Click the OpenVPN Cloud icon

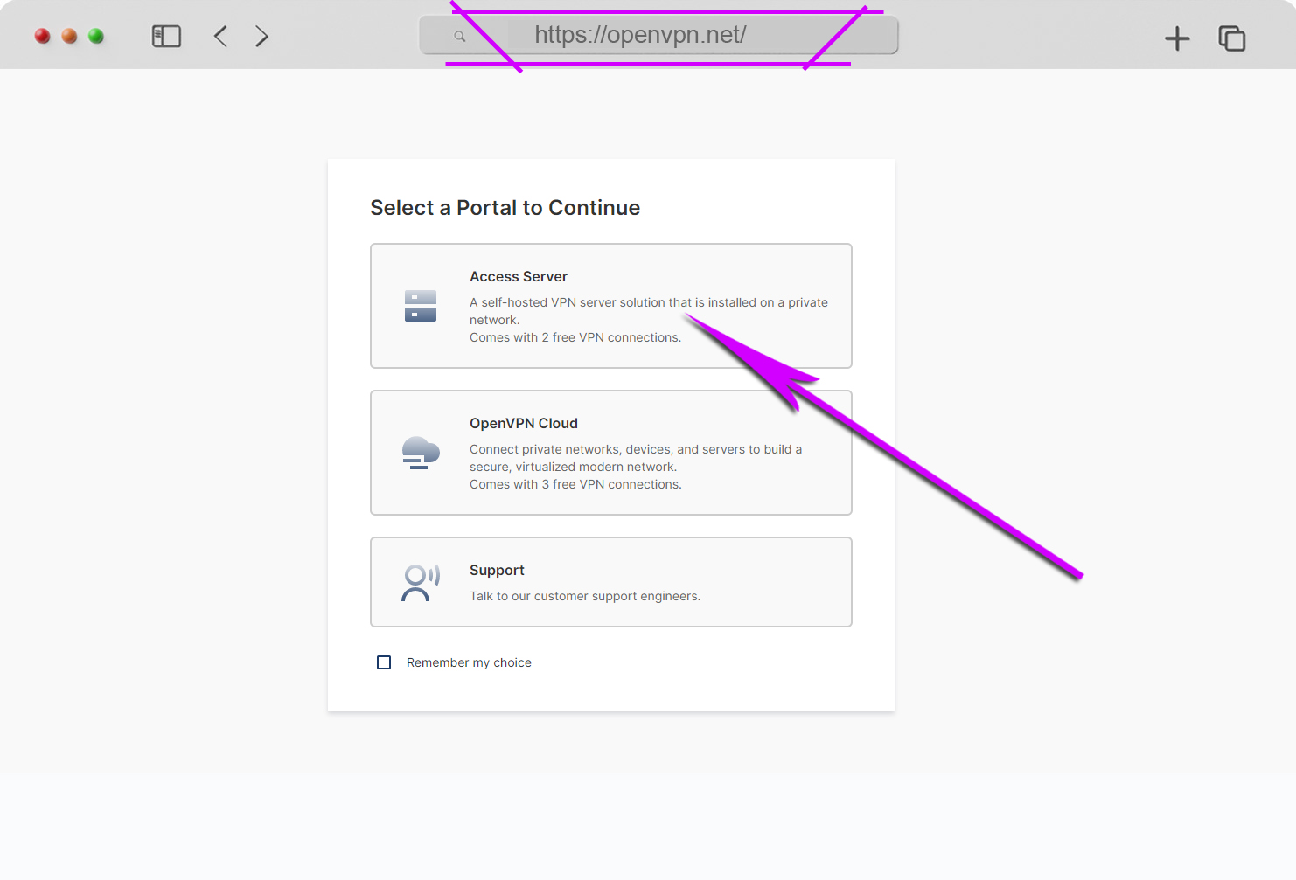click(x=421, y=453)
